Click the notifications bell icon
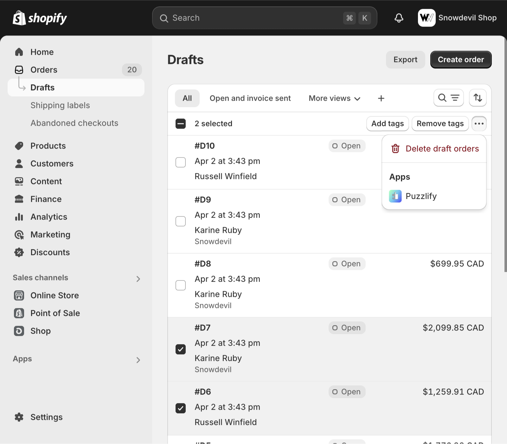Viewport: 507px width, 444px height. pyautogui.click(x=399, y=18)
